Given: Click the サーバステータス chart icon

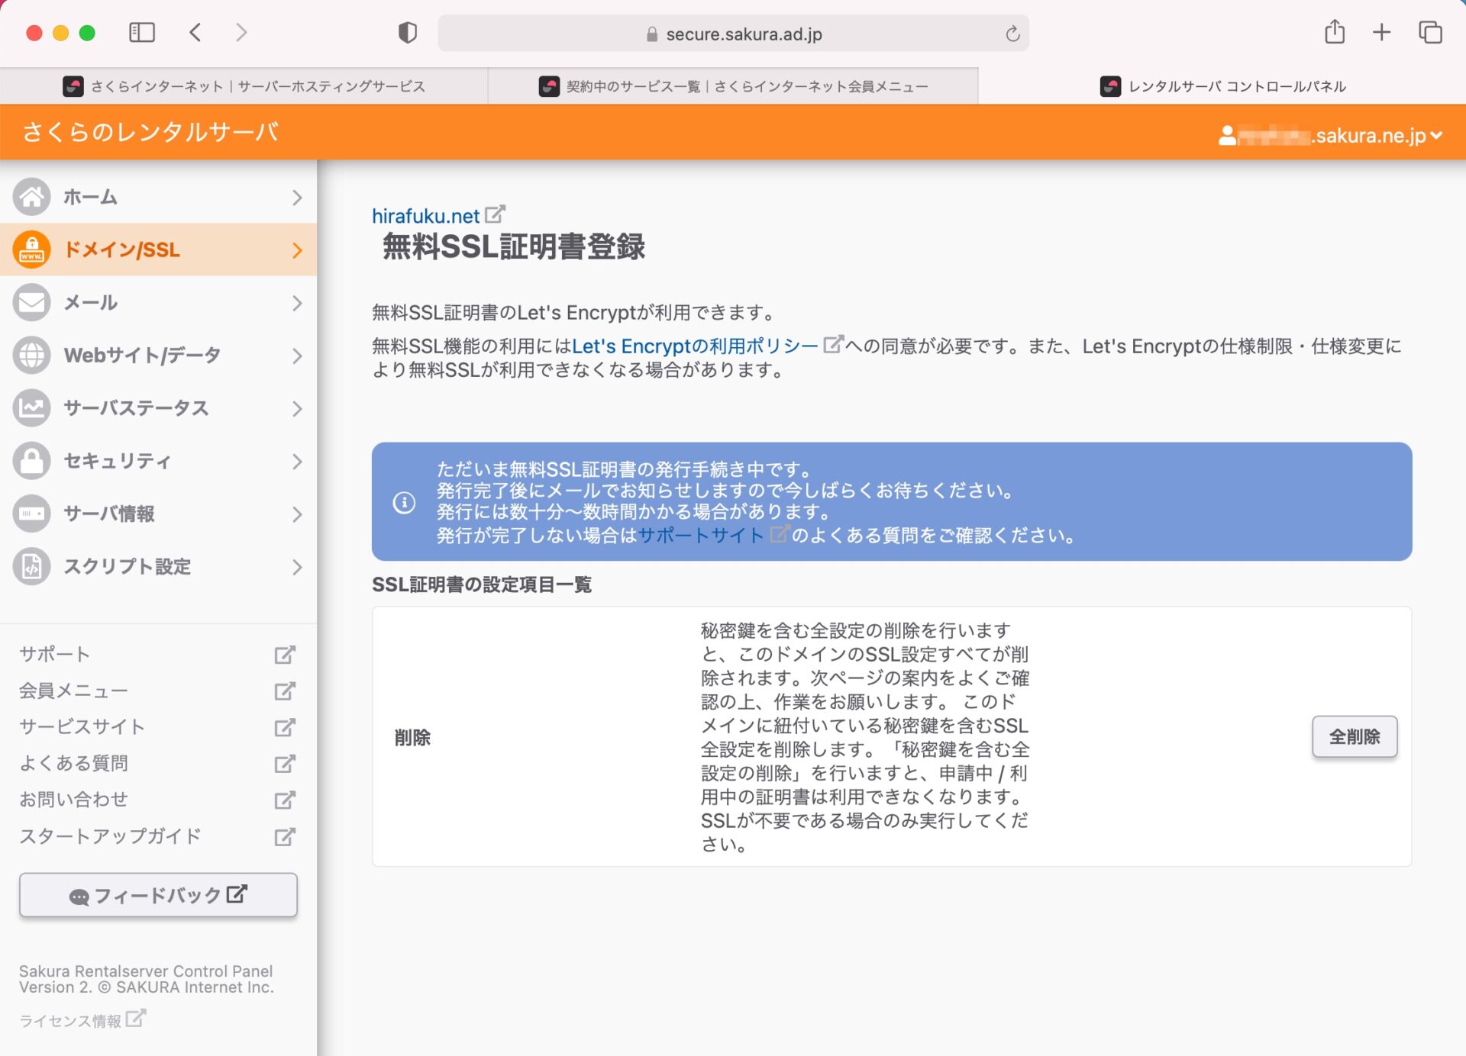Looking at the screenshot, I should point(31,408).
